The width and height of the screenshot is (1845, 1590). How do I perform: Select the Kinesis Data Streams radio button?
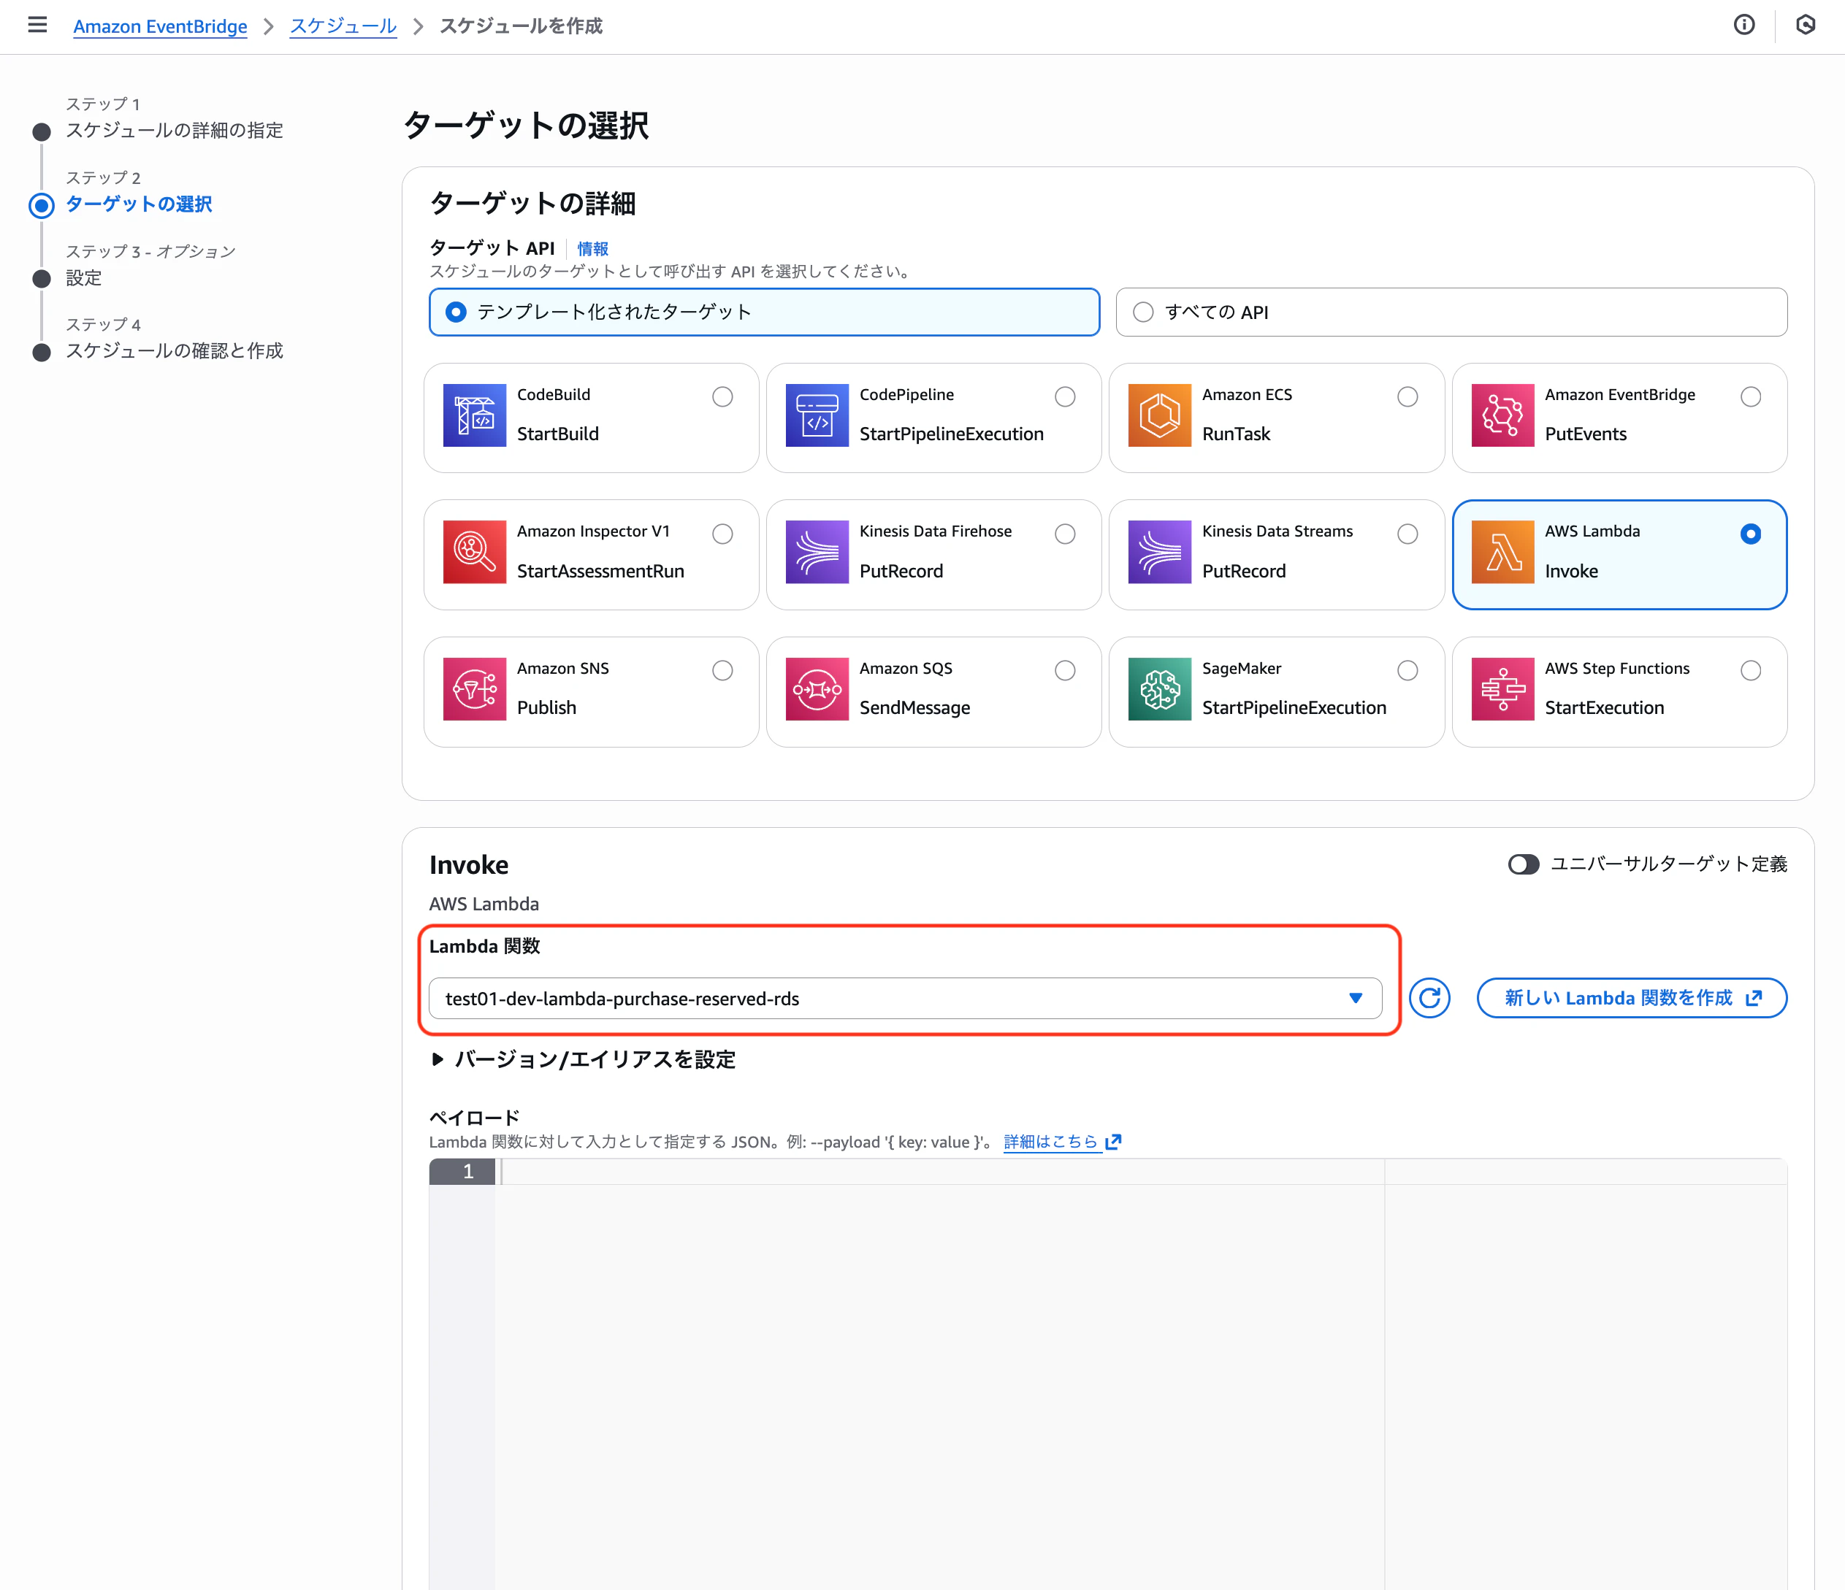pos(1407,534)
